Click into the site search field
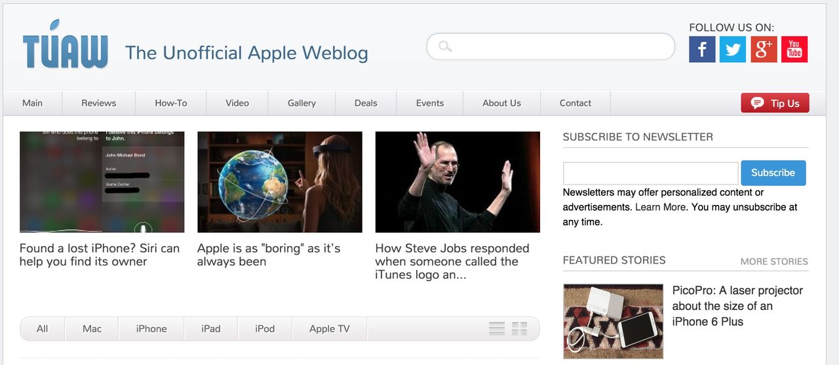This screenshot has height=365, width=839. pyautogui.click(x=551, y=46)
